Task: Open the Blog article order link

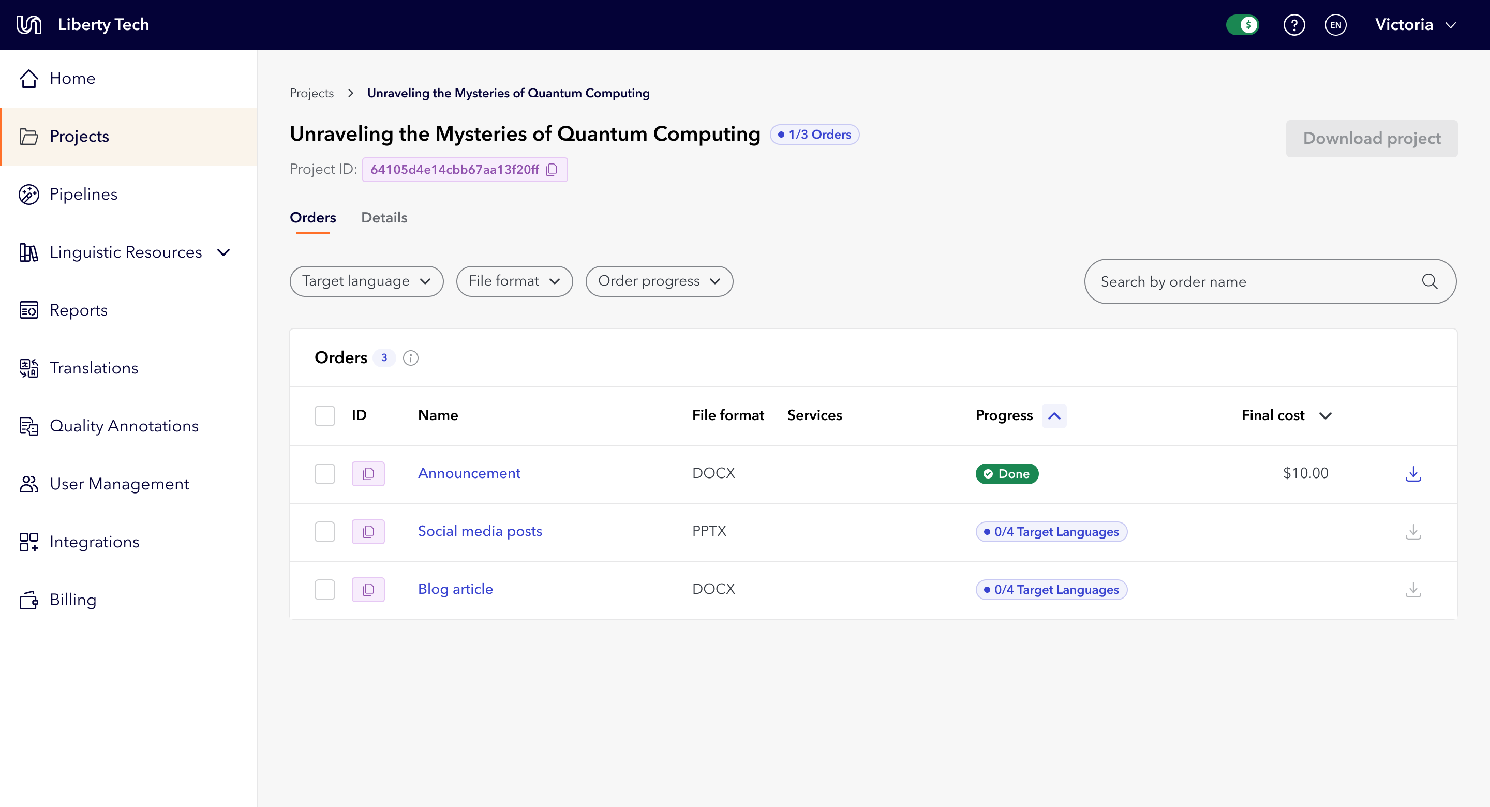Action: click(455, 589)
